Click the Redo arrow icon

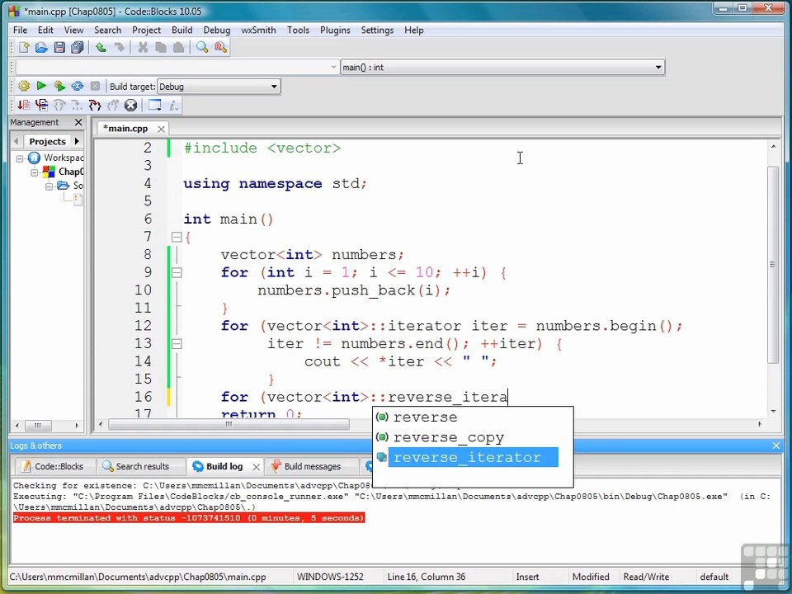119,48
